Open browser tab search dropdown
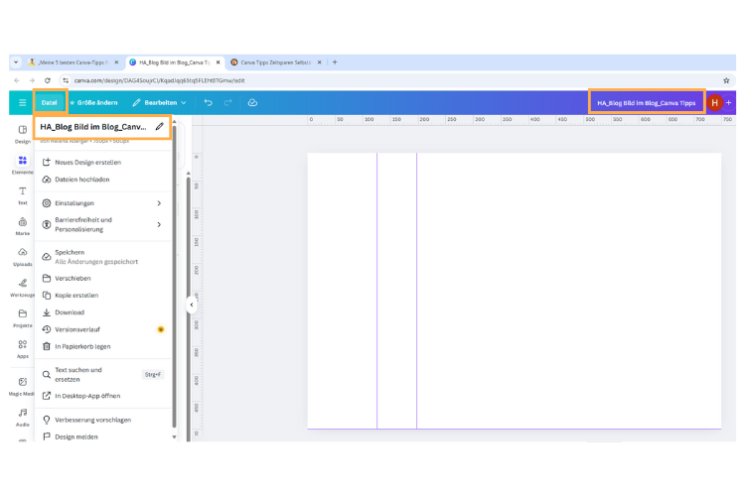Viewport: 745px width, 496px height. [16, 62]
